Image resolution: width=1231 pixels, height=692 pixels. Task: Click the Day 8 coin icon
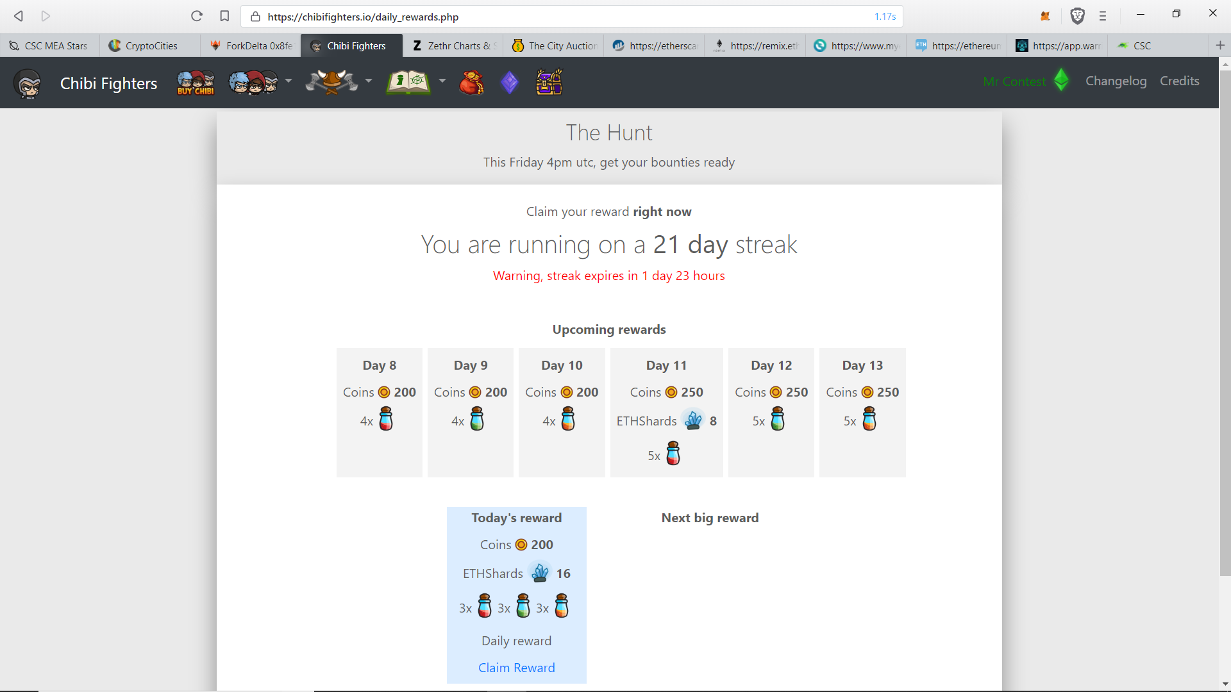384,392
